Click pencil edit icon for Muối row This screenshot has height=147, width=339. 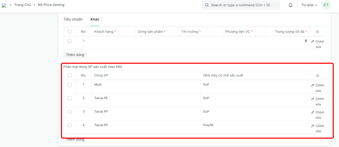point(313,85)
